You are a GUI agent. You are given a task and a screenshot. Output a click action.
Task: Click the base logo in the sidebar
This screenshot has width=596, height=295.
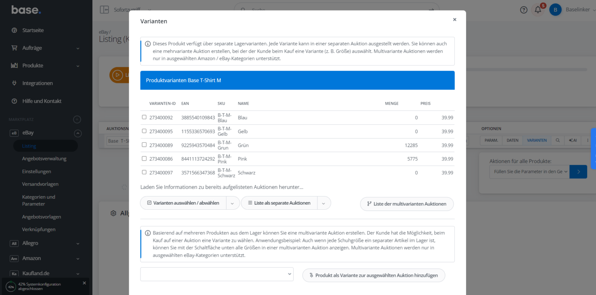coord(26,10)
